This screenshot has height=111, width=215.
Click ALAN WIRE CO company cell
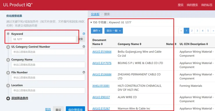(127, 97)
